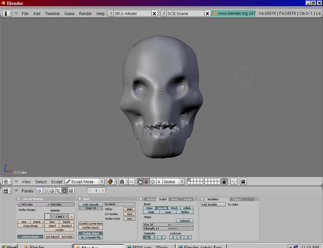Switch to Shading context sphere icon

[x=52, y=191]
